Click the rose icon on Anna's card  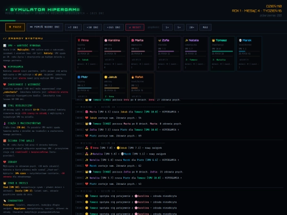[x=79, y=40]
